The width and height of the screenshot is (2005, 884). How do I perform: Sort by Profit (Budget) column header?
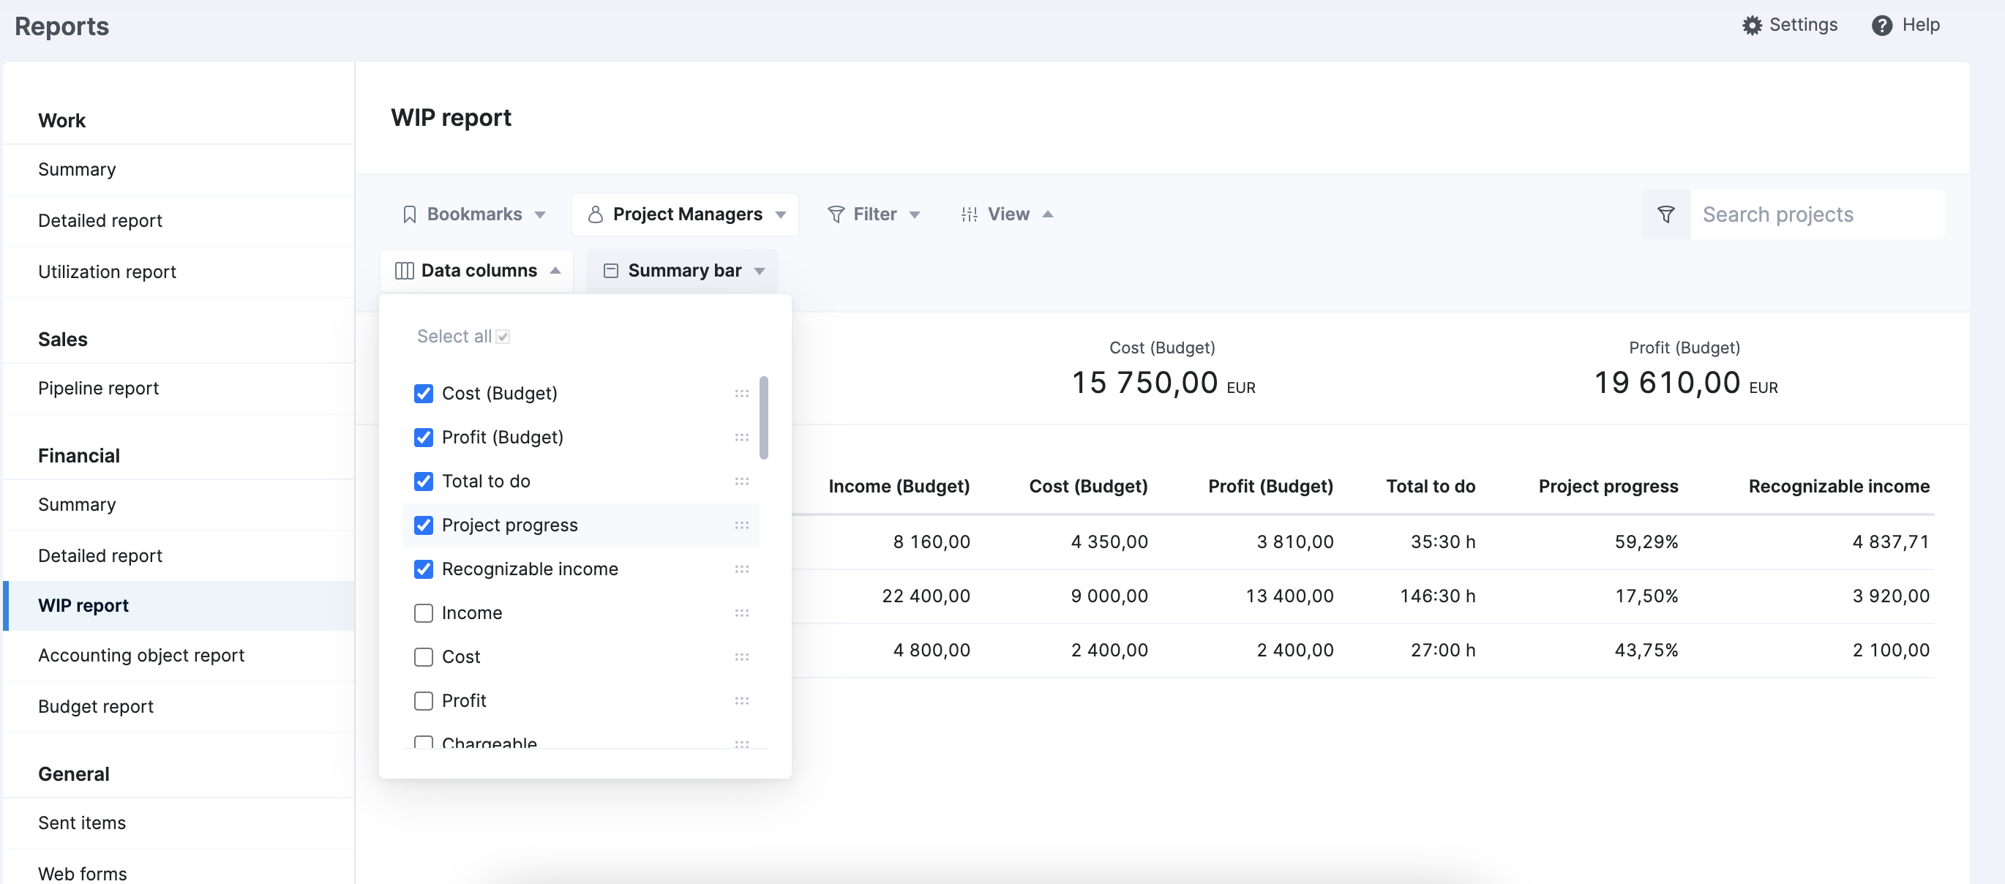pos(1270,487)
